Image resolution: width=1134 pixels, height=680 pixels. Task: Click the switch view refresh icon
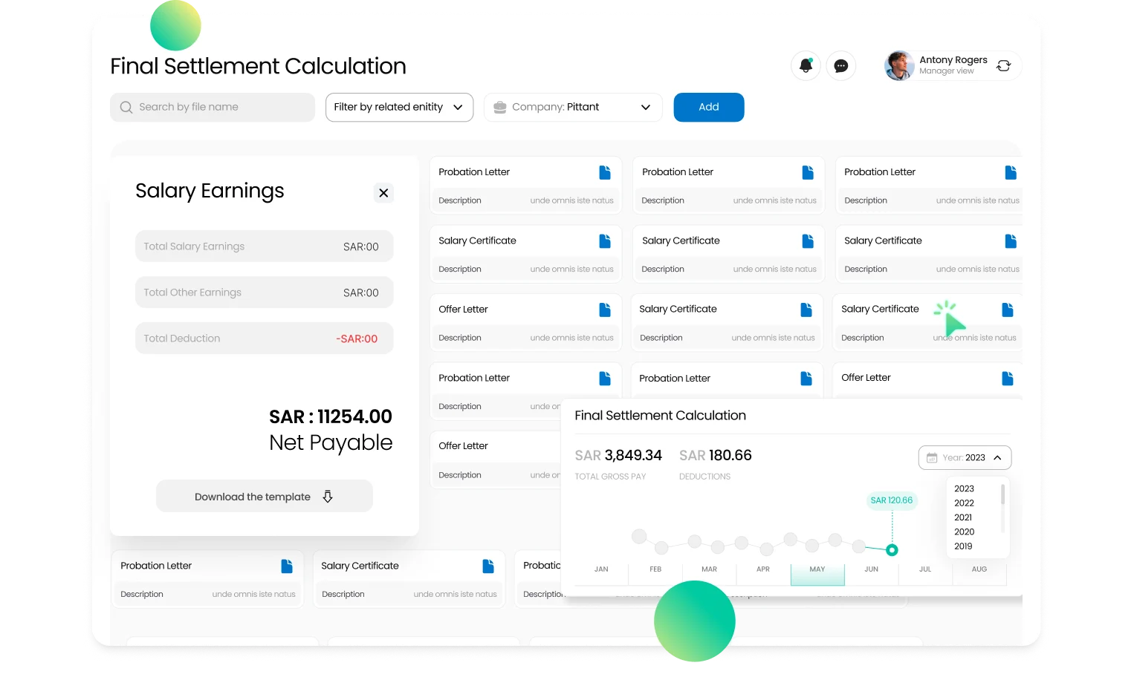coord(1003,66)
